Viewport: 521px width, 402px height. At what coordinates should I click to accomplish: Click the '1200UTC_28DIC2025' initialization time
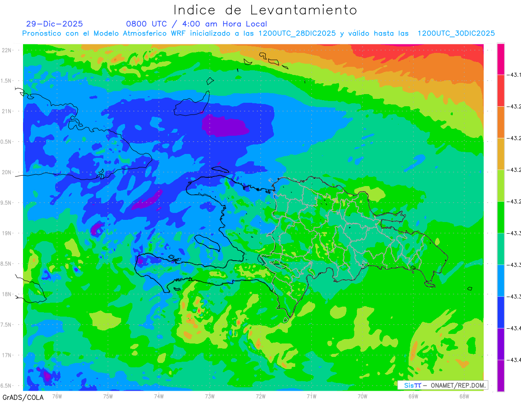(x=297, y=33)
